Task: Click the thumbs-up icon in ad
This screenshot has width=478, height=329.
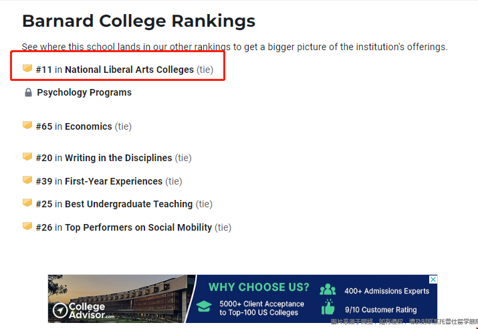Action: [x=328, y=307]
